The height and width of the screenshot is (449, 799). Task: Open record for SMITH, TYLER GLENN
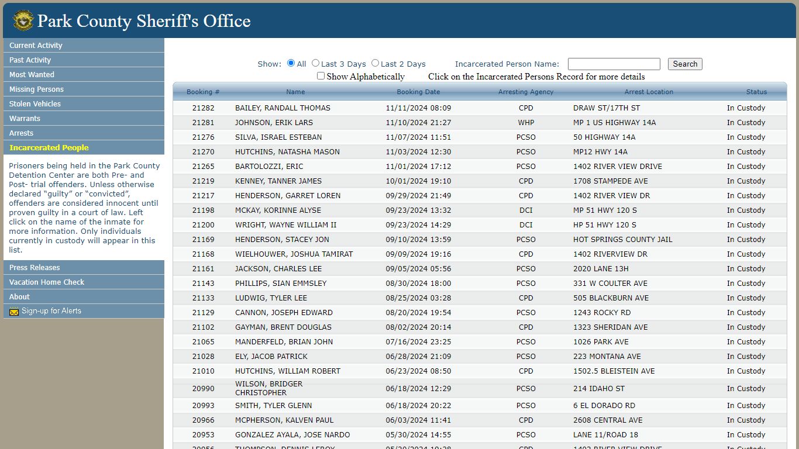480,406
